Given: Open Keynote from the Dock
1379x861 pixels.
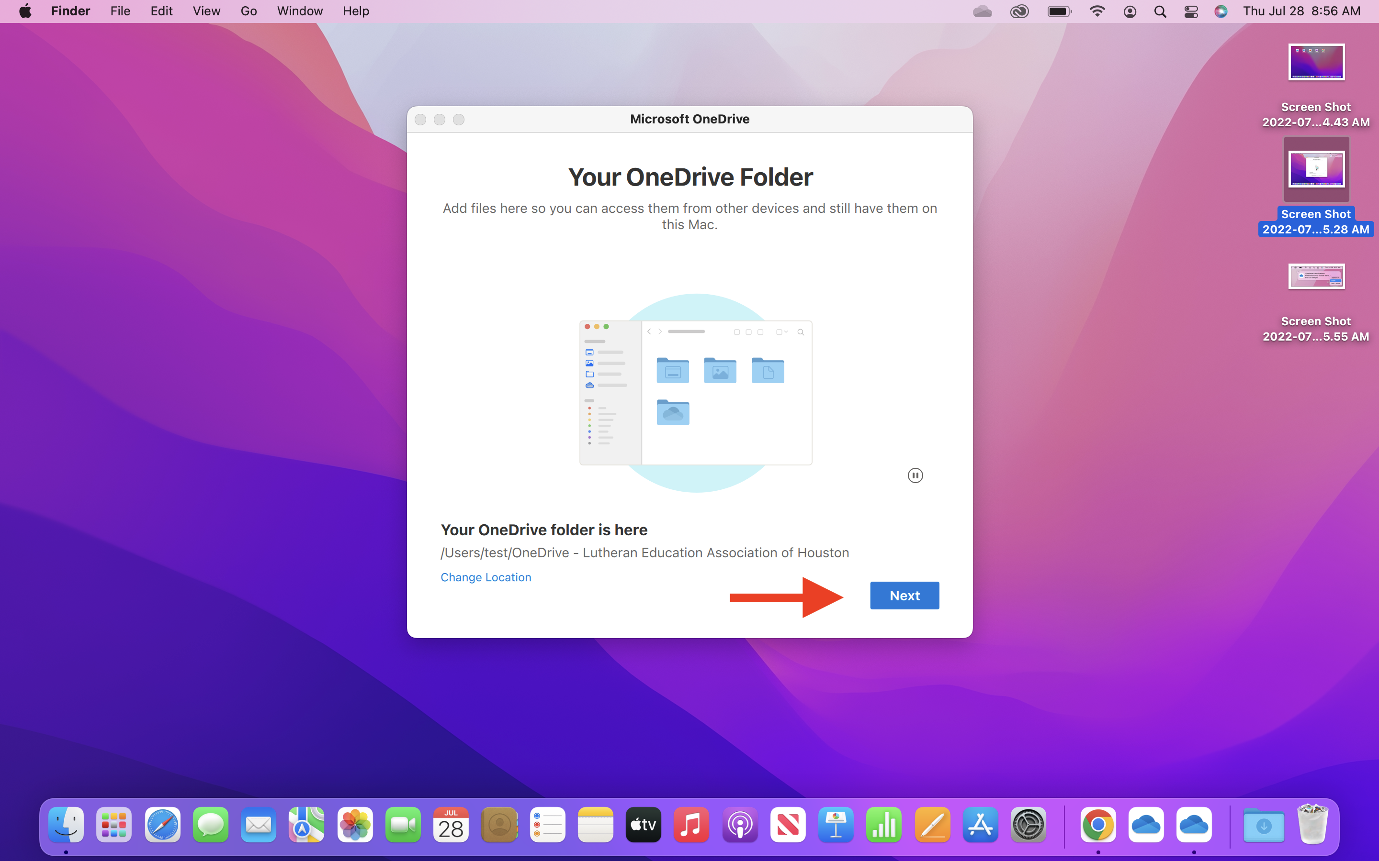Looking at the screenshot, I should 836,824.
